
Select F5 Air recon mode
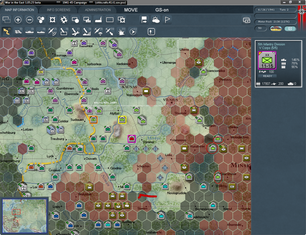click(x=53, y=32)
